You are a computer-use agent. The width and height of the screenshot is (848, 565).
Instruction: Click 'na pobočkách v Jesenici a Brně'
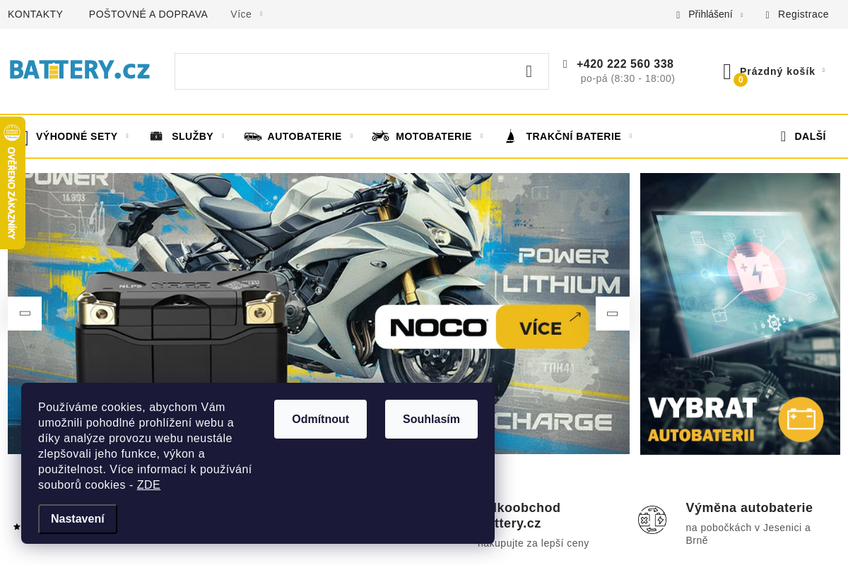tap(748, 534)
